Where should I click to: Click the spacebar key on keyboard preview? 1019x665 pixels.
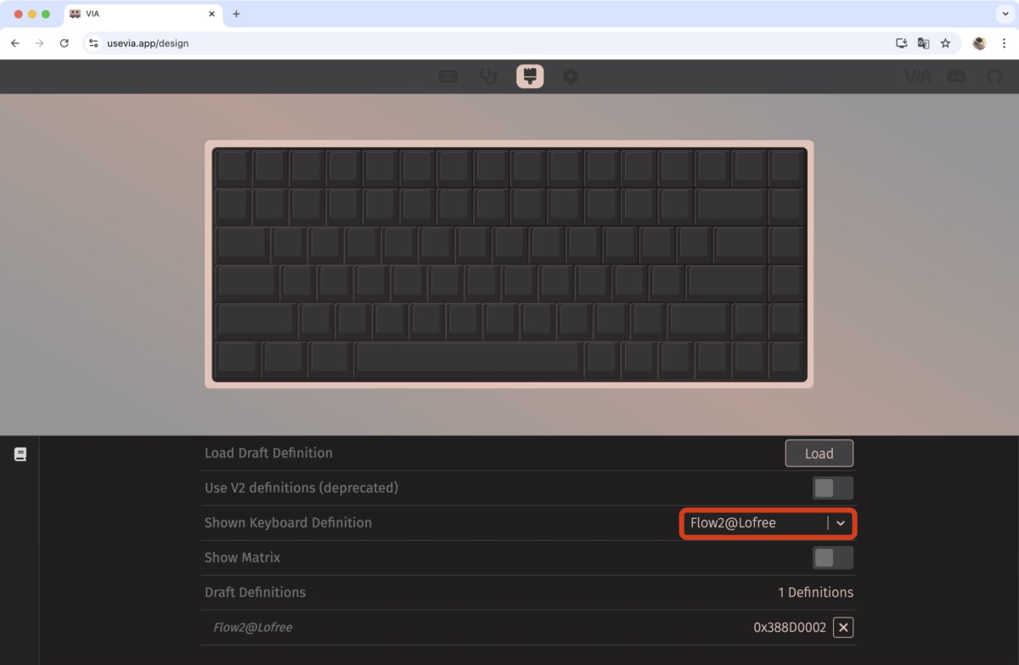click(x=468, y=358)
